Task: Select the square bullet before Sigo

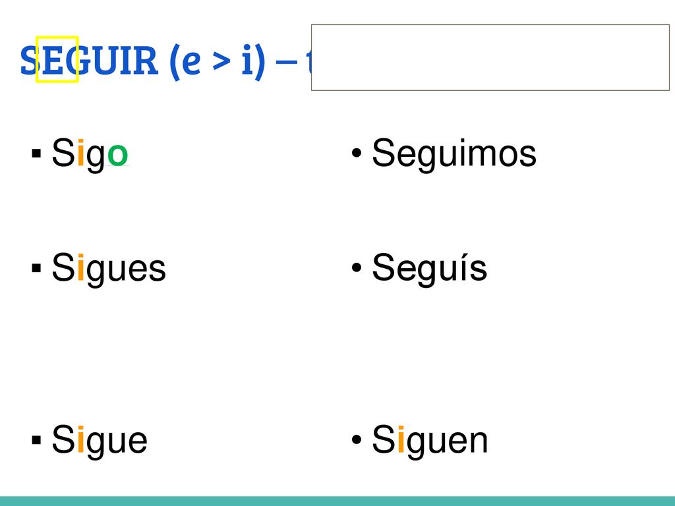Action: click(x=36, y=153)
